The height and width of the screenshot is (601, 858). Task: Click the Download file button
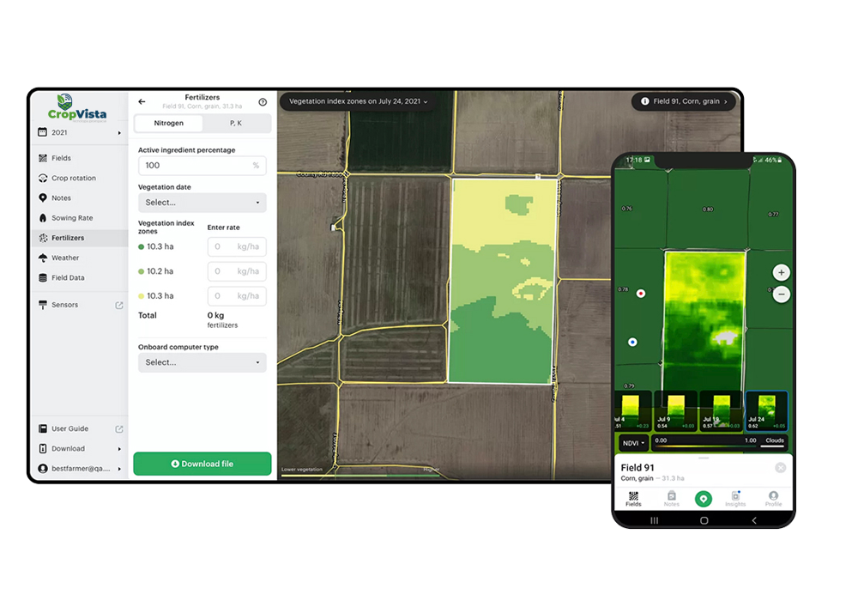click(202, 464)
